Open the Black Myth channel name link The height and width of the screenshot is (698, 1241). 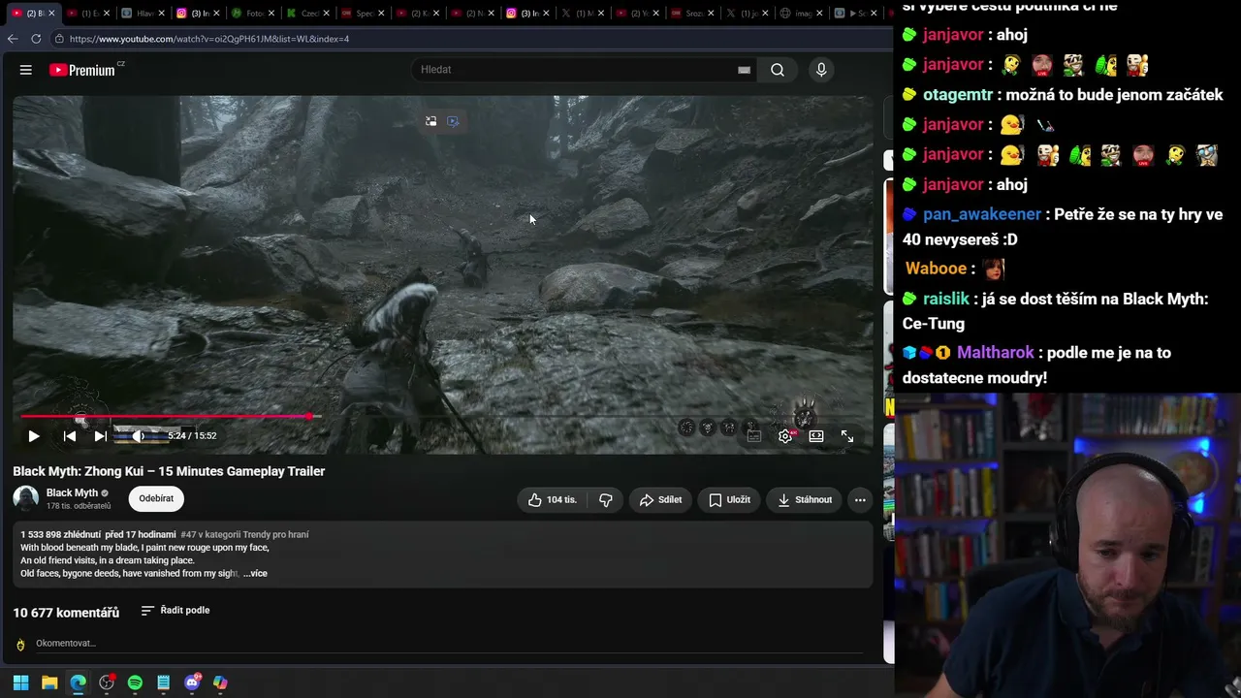[x=72, y=492]
